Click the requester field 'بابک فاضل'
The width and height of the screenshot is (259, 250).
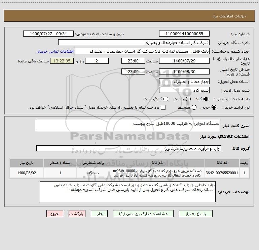tap(142, 51)
